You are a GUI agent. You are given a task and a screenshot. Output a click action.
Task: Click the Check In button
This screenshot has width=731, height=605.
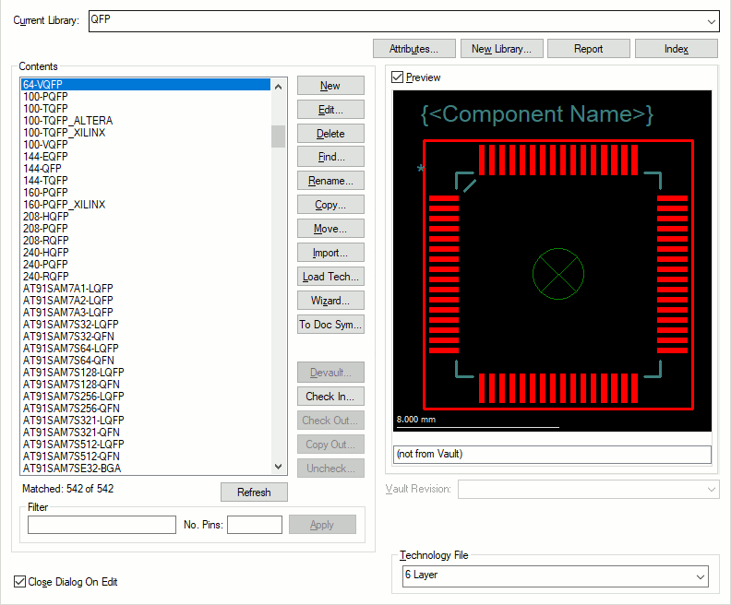click(330, 397)
